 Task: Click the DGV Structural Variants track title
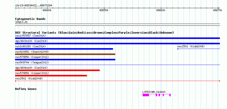click(94, 33)
